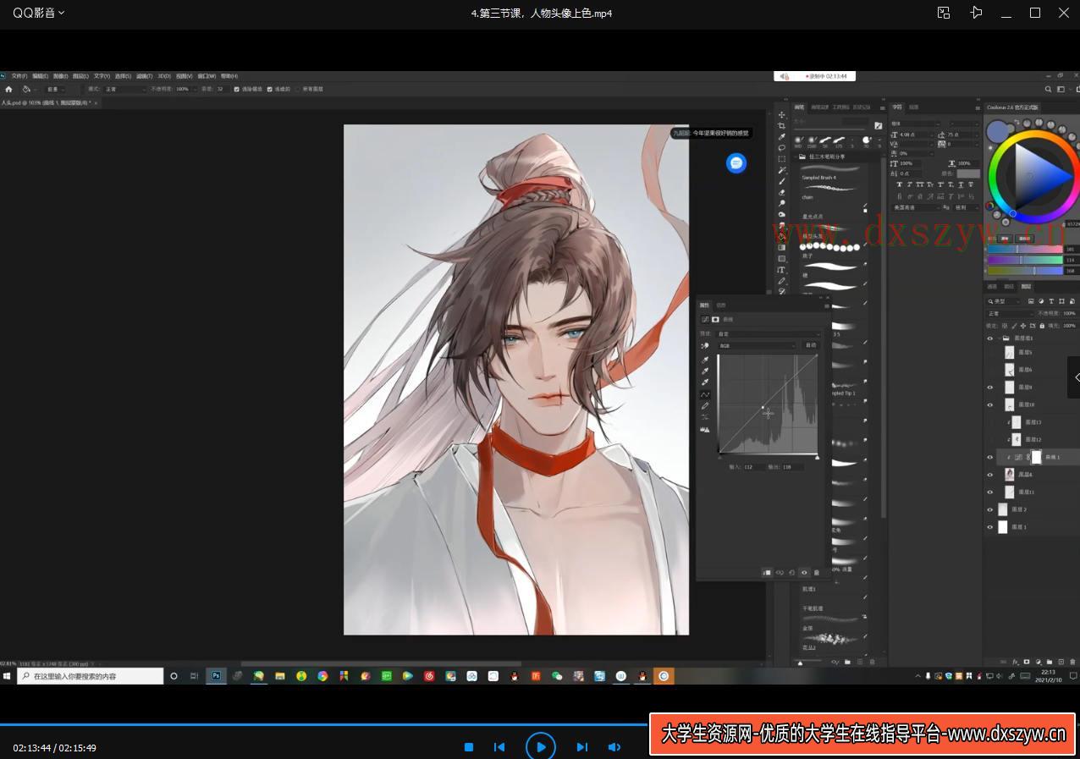Collapse the layer group 1 folder arrow
The height and width of the screenshot is (759, 1080).
[1000, 338]
